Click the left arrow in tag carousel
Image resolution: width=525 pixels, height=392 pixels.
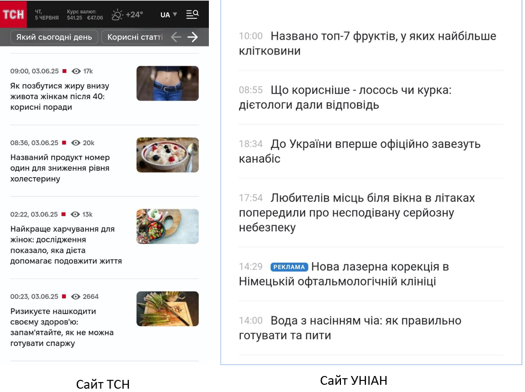[176, 37]
